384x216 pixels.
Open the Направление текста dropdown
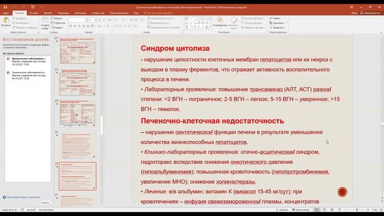click(161, 19)
